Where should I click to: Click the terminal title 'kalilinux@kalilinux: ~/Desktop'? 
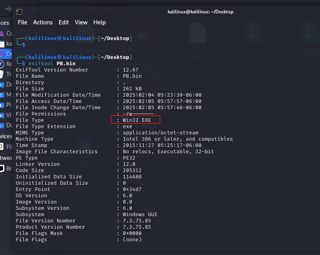point(200,12)
